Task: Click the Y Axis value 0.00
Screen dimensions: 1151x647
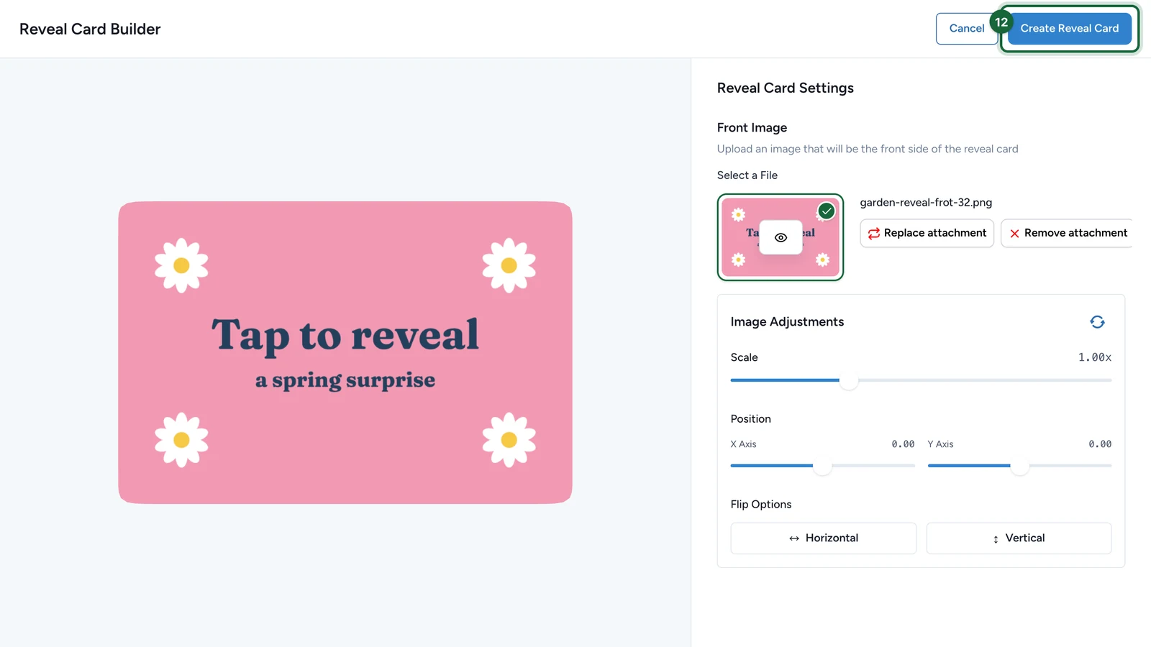Action: (1100, 444)
